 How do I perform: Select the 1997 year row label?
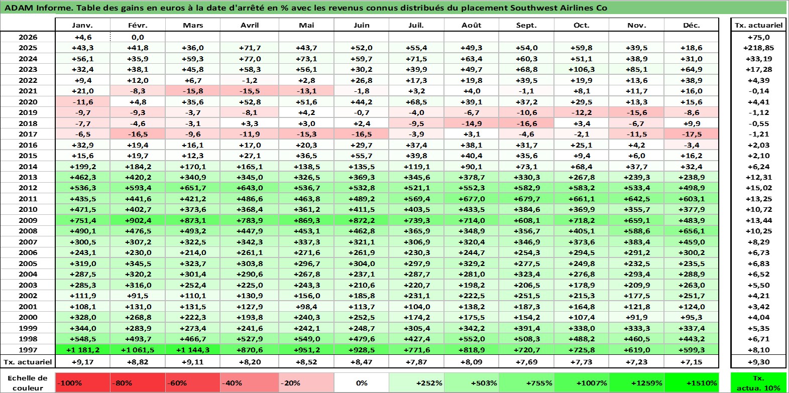28,350
